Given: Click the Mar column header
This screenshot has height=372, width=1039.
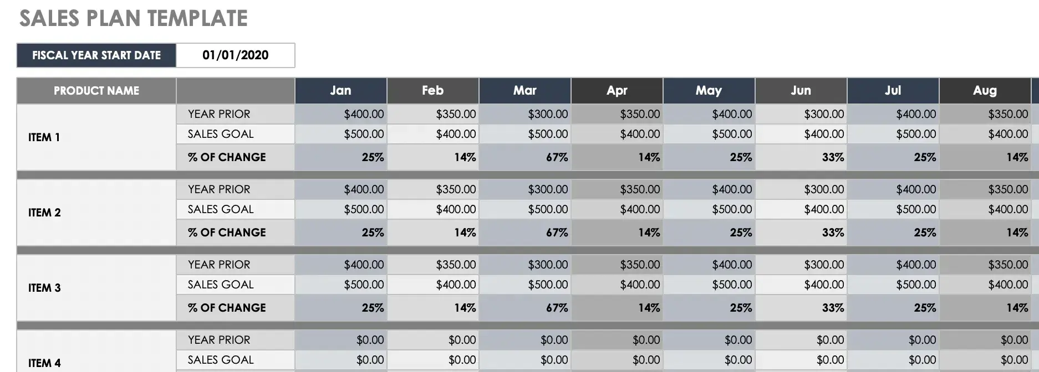Looking at the screenshot, I should [524, 90].
